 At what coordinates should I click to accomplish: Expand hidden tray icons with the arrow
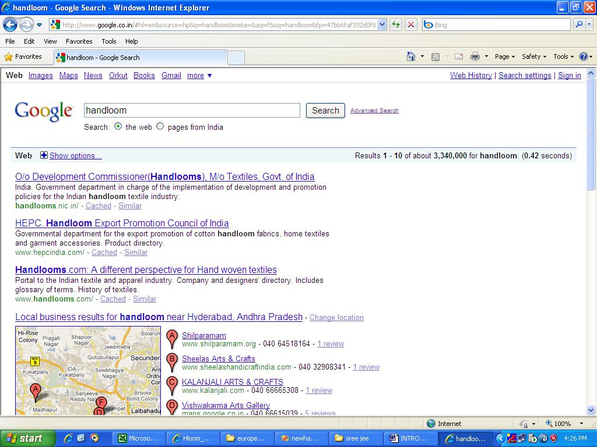tap(500, 438)
